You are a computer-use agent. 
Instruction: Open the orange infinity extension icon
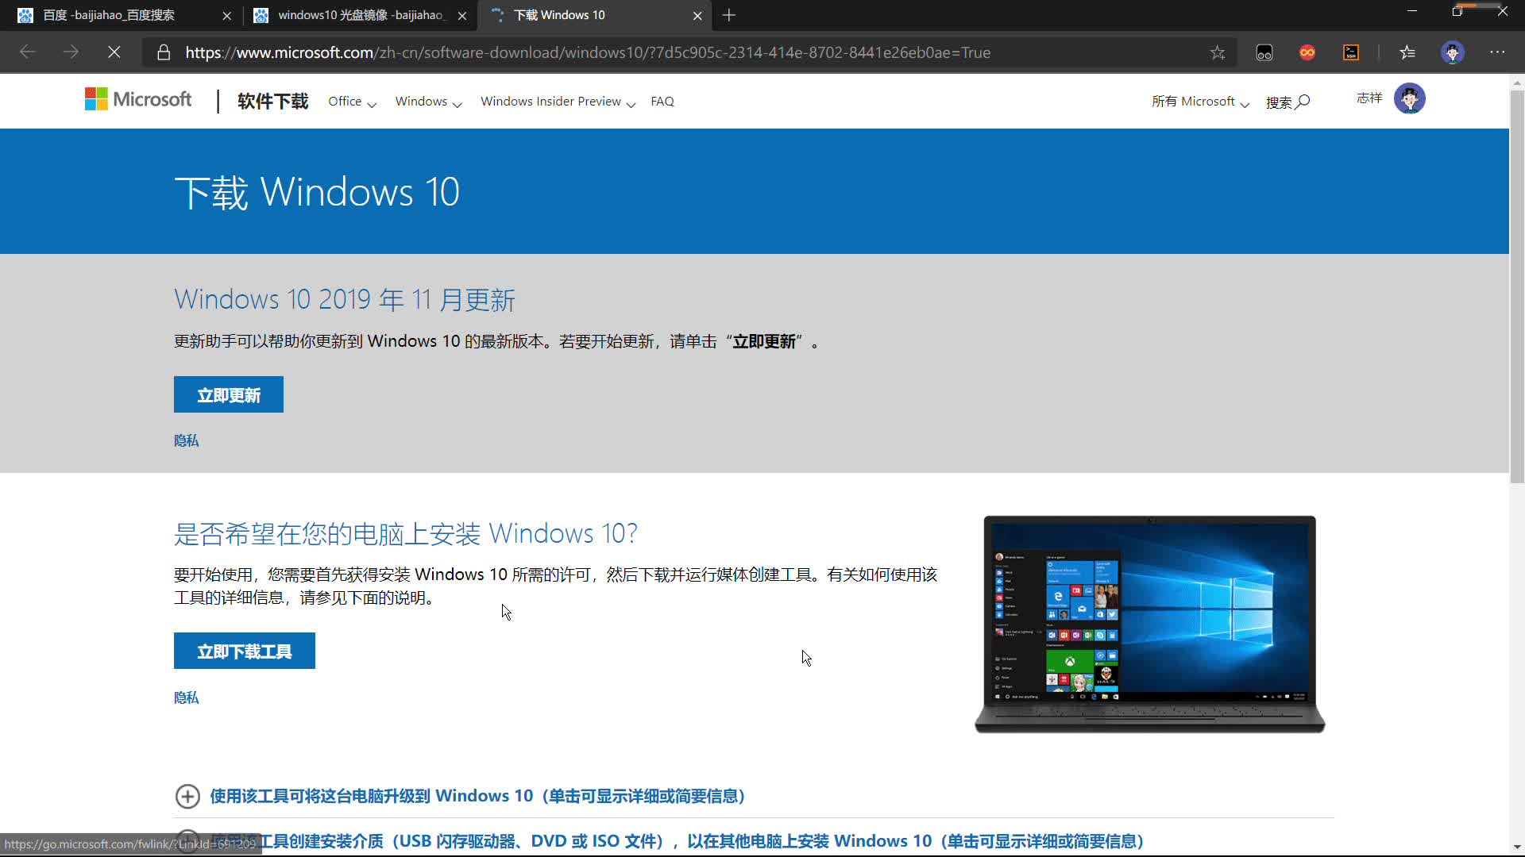click(1307, 52)
